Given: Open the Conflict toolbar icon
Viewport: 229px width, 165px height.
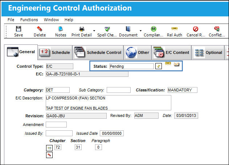Looking at the screenshot, I should tap(217, 29).
